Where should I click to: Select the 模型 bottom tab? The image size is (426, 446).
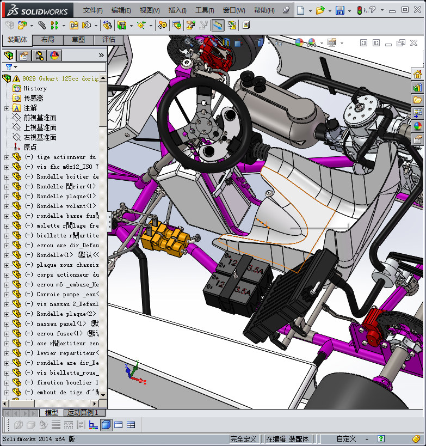coord(52,412)
